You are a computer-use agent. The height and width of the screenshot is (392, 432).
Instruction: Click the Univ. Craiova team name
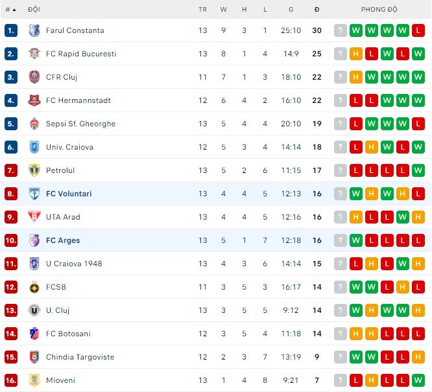click(x=69, y=147)
